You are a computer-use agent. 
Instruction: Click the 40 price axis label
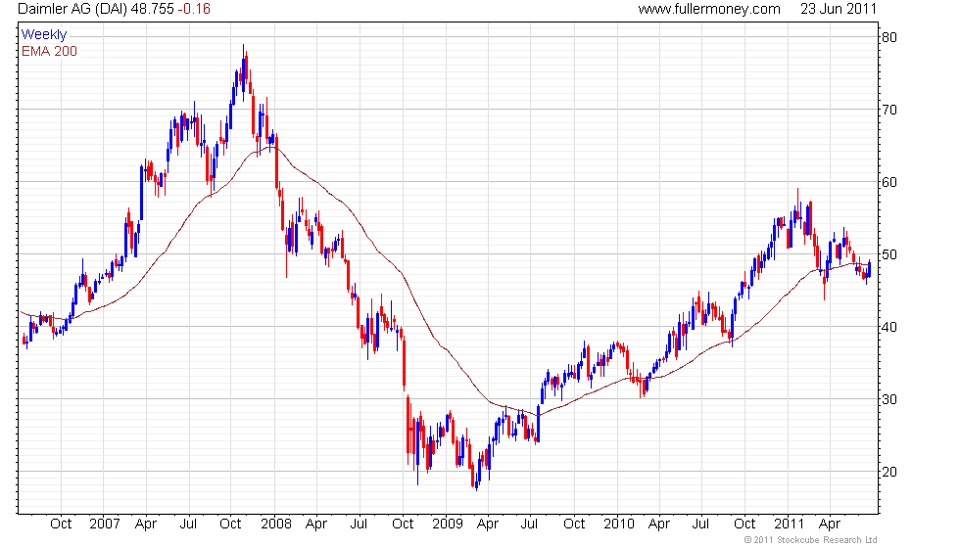coord(889,327)
